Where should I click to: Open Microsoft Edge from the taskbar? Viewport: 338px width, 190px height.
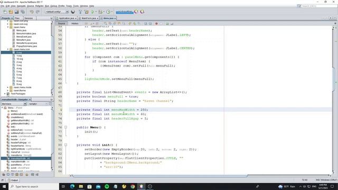(72, 186)
